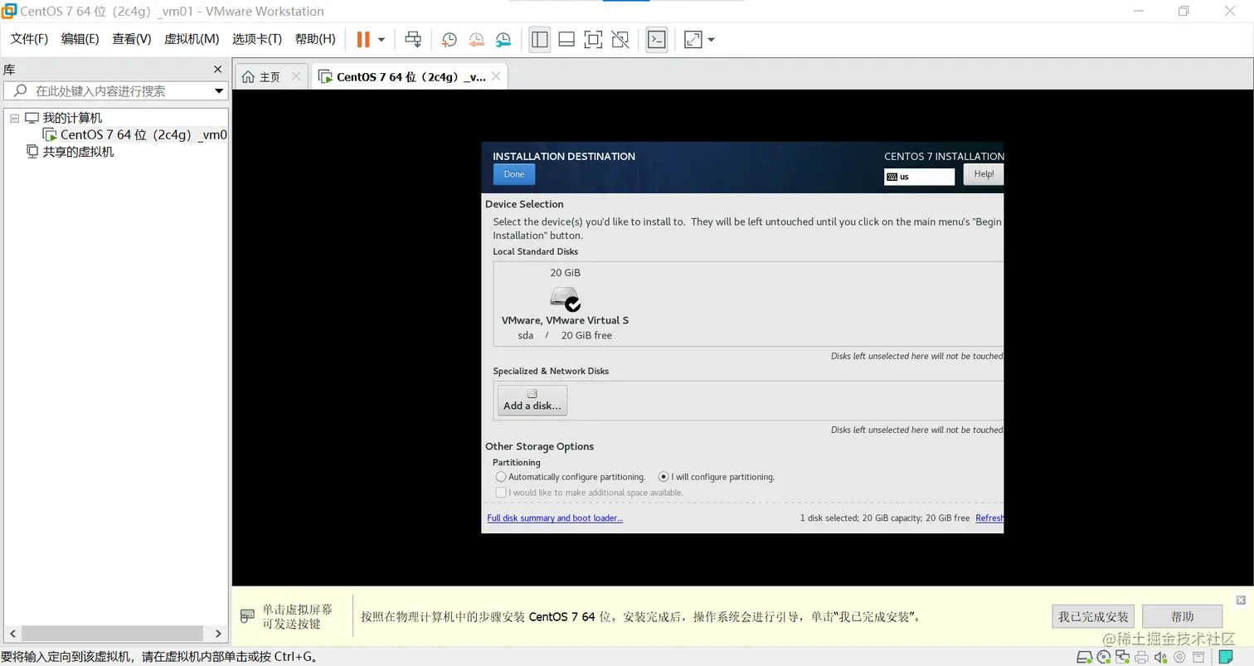
Task: Close the 主页 tab
Action: point(296,76)
